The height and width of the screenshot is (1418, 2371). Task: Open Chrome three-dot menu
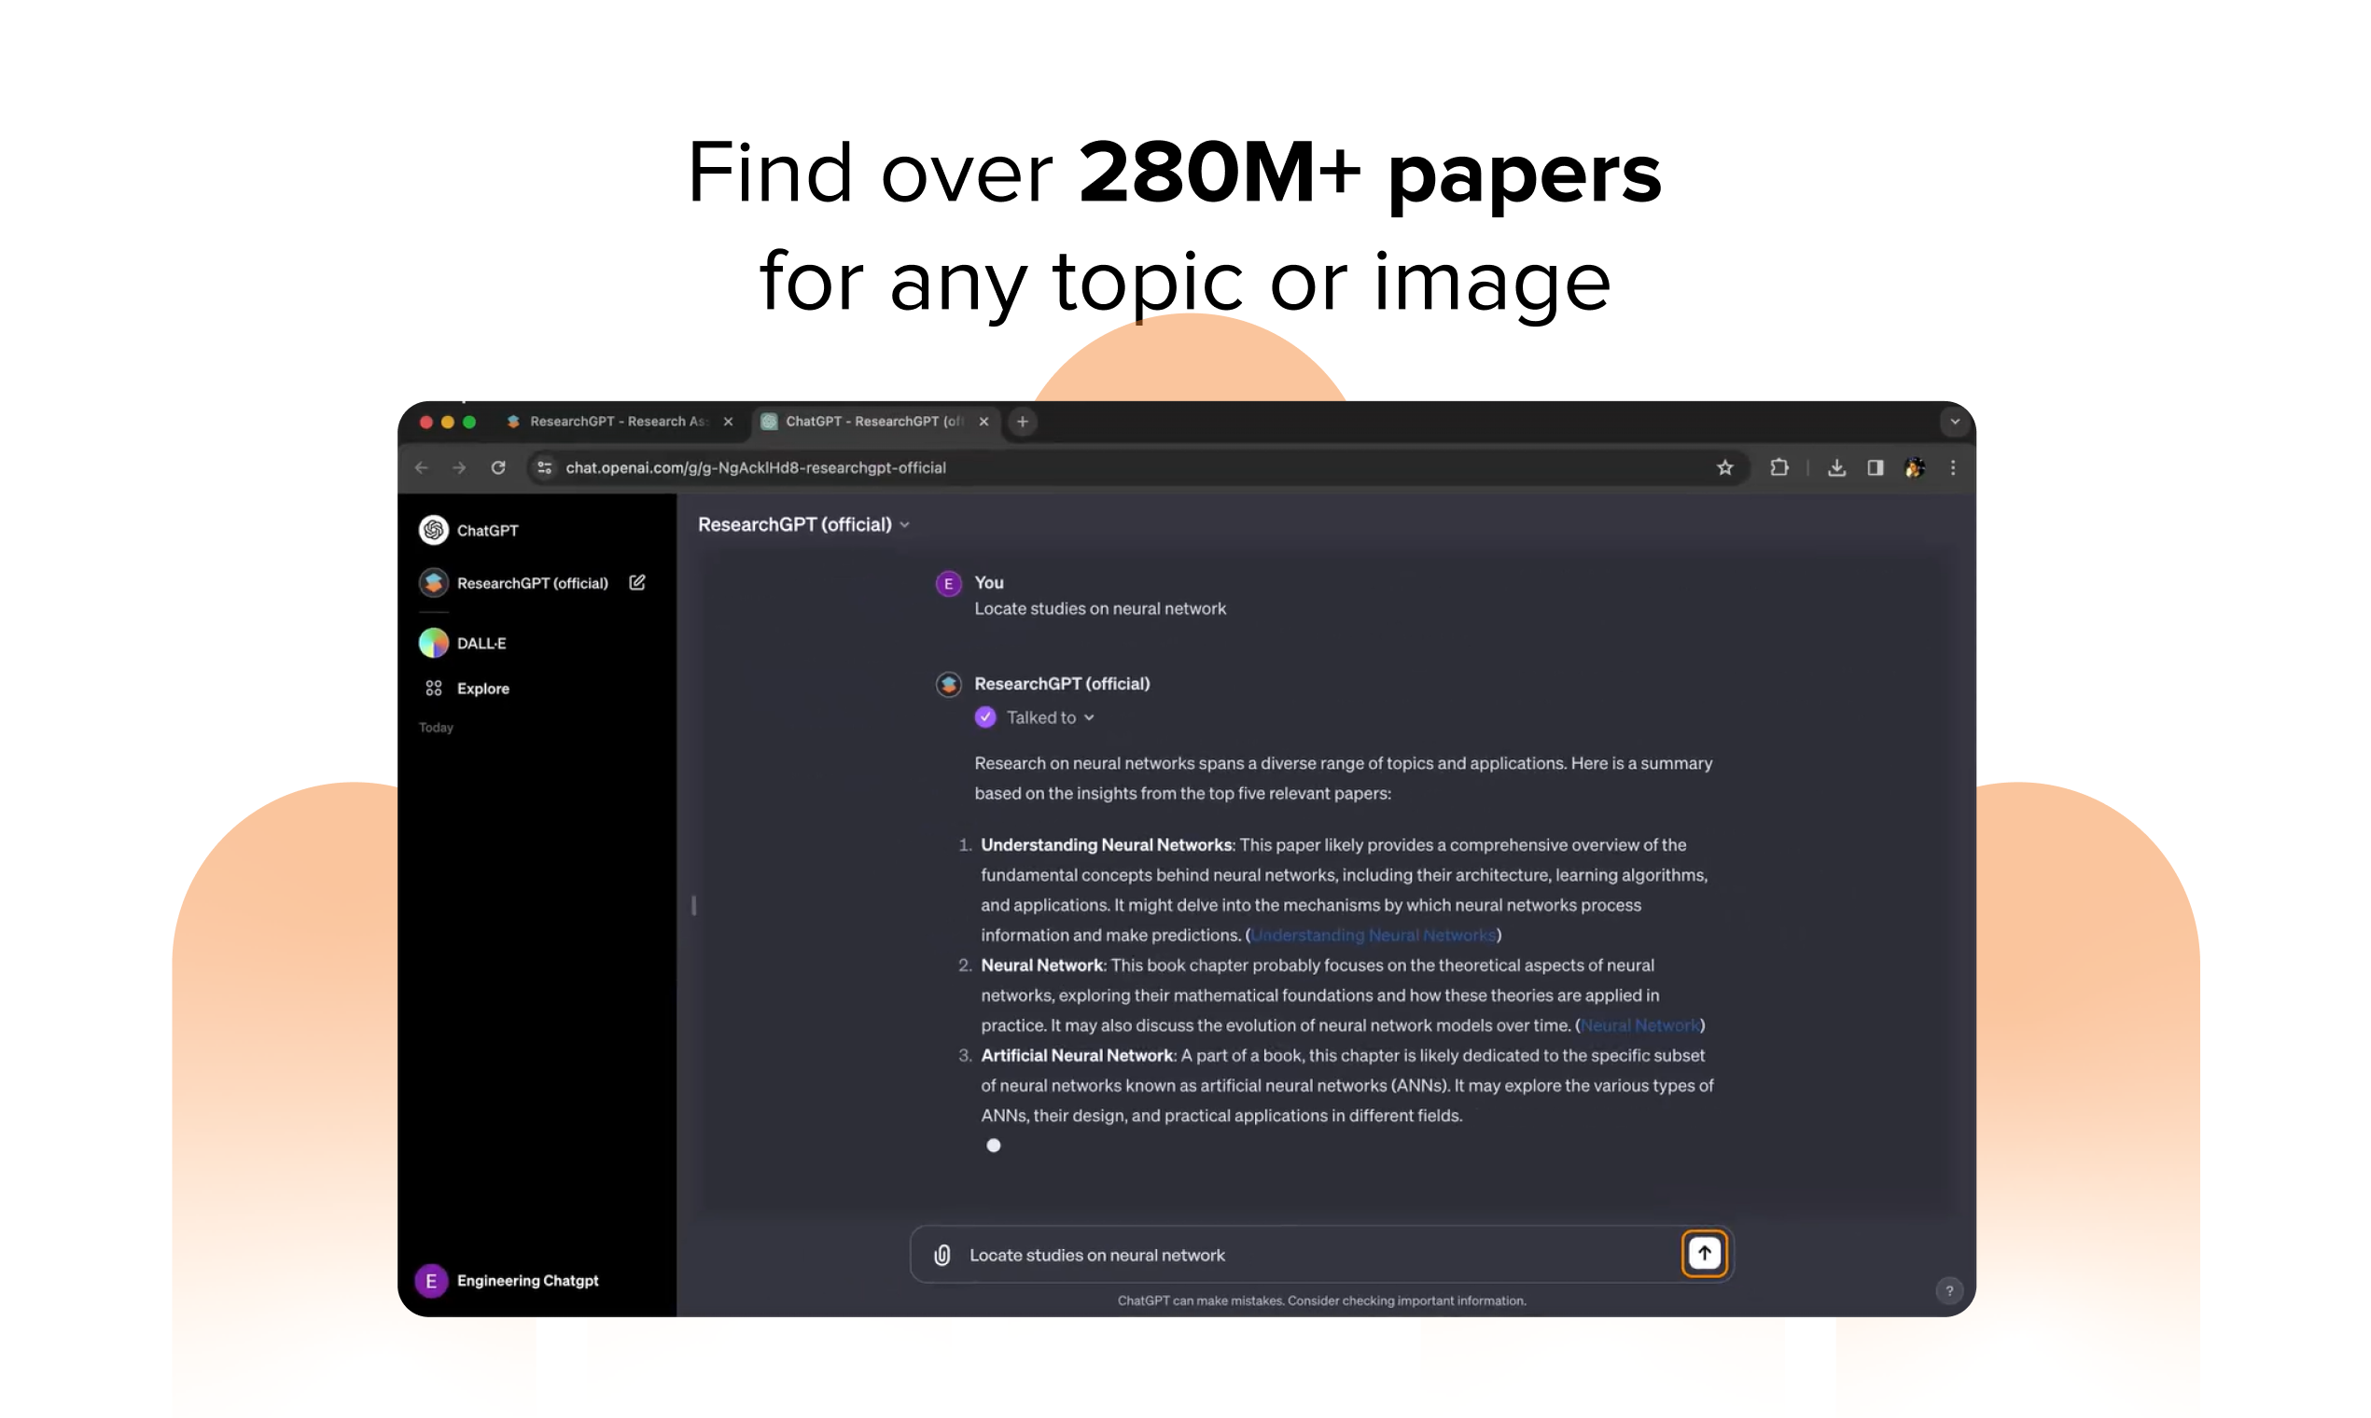click(x=1952, y=467)
